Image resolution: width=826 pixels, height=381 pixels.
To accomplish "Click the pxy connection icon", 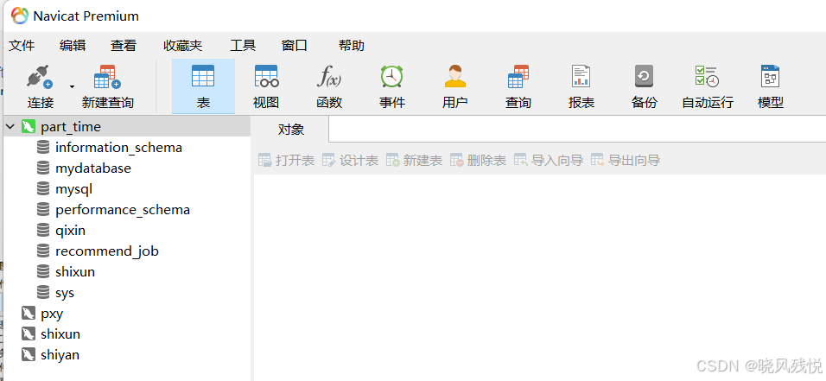I will [x=28, y=314].
